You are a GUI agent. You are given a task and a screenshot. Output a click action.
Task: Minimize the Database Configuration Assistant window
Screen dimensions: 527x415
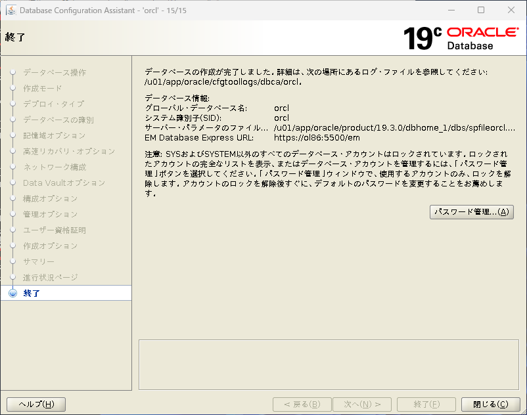(451, 10)
